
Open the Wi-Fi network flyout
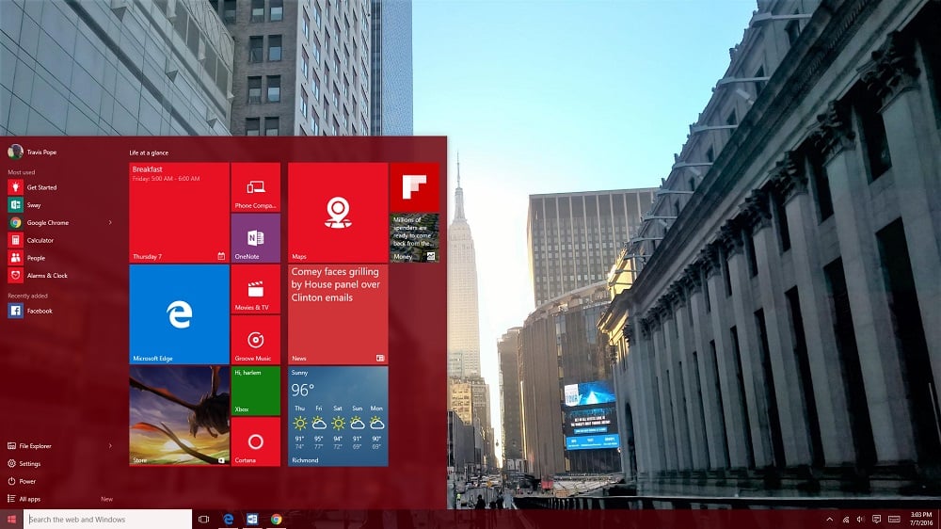pyautogui.click(x=846, y=520)
